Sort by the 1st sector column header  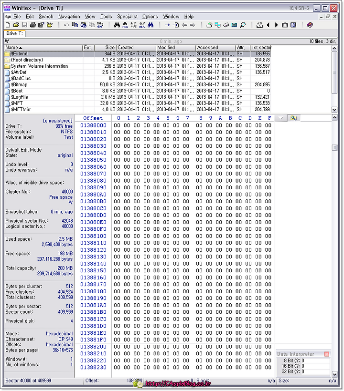[260, 48]
